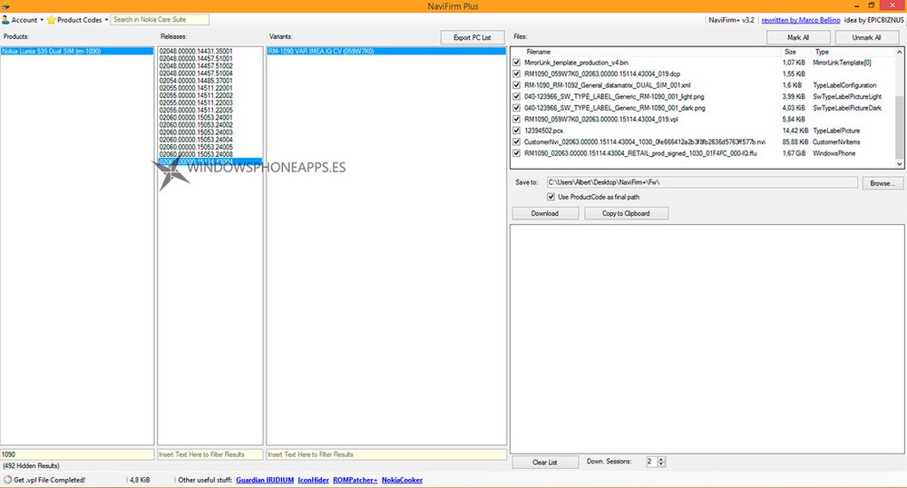Increase the Down. Sessions stepper value
Screen dimensions: 907x488
(660, 459)
